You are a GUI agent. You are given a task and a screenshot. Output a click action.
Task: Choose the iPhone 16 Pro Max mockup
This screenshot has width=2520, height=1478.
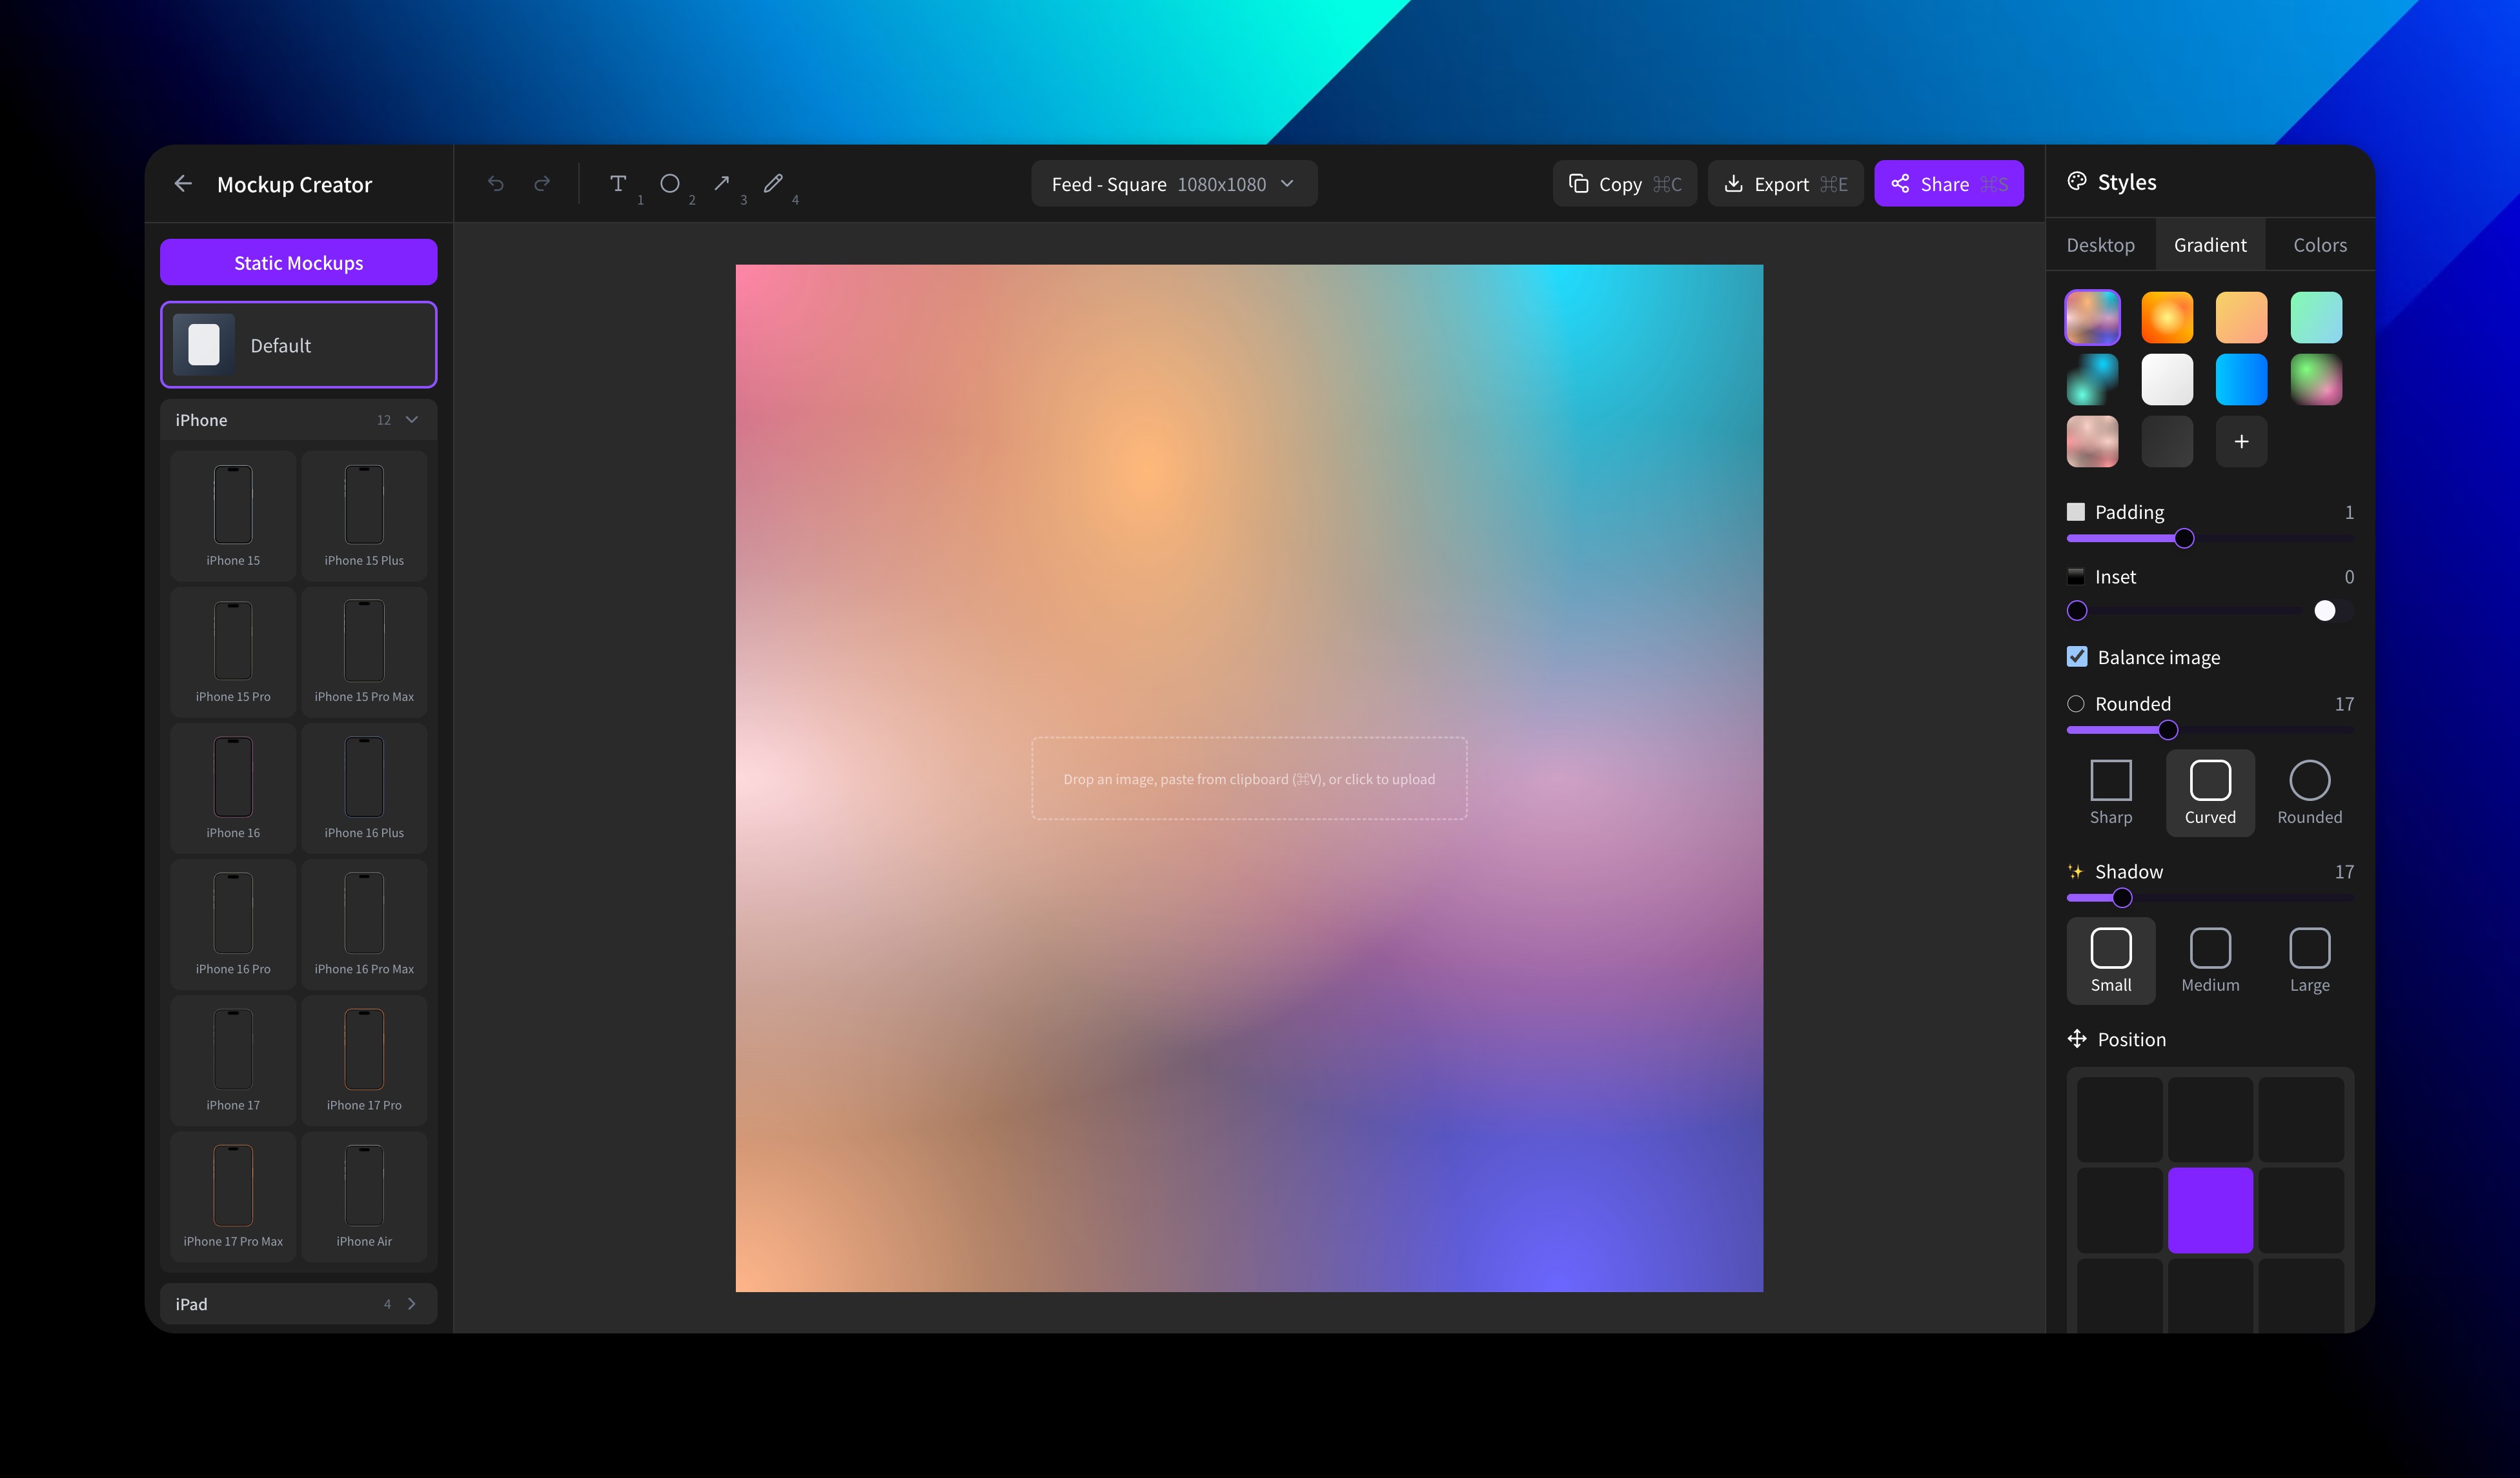point(364,924)
